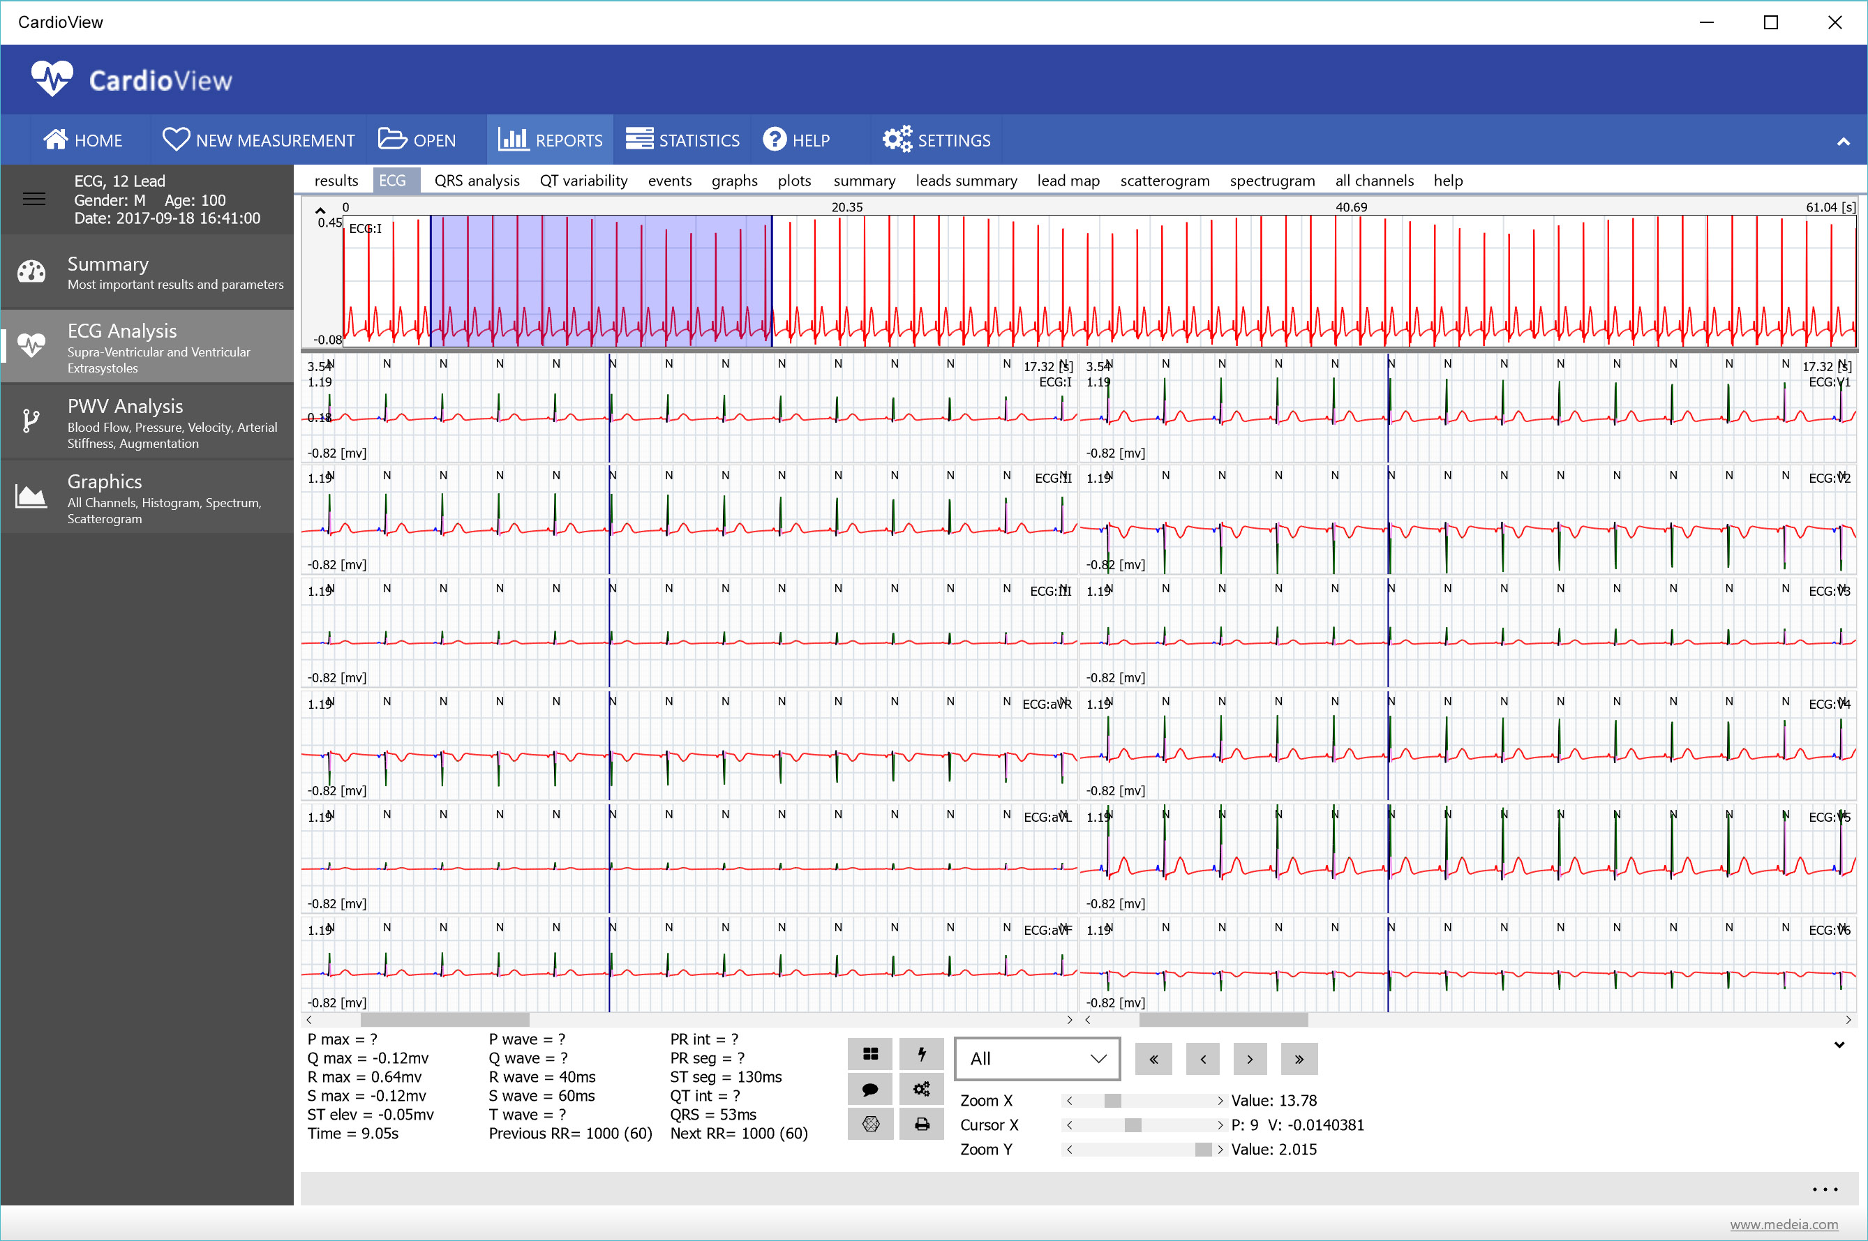The image size is (1868, 1241).
Task: Click the blue highlighted region in the overview
Action: 601,281
